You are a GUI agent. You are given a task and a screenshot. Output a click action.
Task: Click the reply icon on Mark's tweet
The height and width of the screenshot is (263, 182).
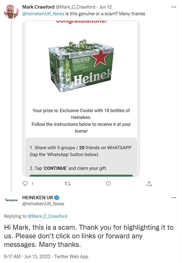point(25,183)
